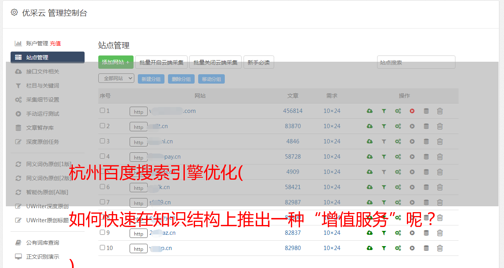Click 批量关闭云端采集 button
The width and height of the screenshot is (504, 268).
pyautogui.click(x=215, y=62)
